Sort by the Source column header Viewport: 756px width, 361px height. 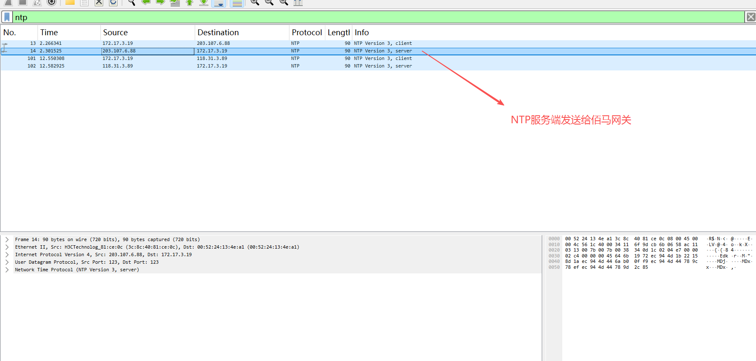click(115, 33)
